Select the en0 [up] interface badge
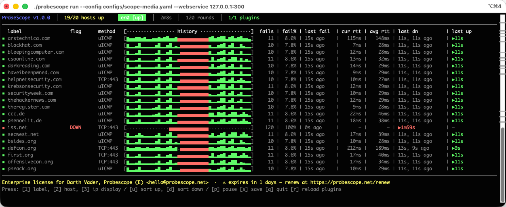506x207 pixels. [x=132, y=18]
